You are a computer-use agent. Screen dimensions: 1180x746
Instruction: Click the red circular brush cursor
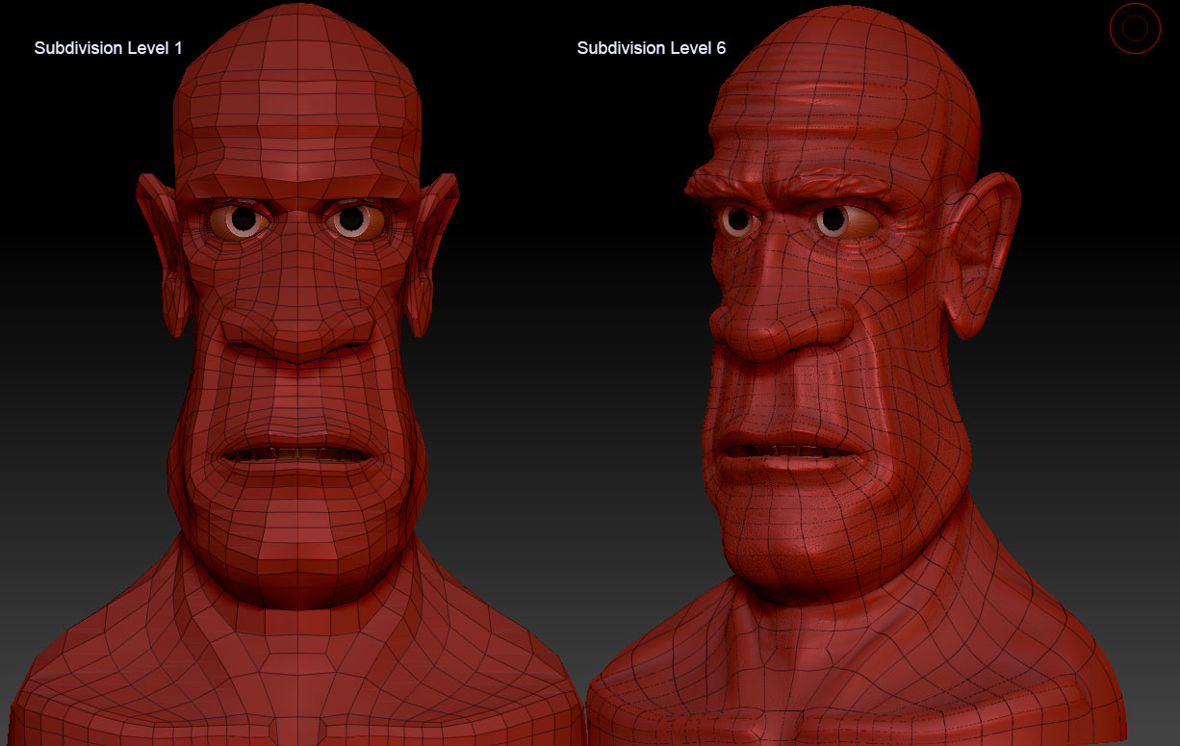click(x=1135, y=29)
